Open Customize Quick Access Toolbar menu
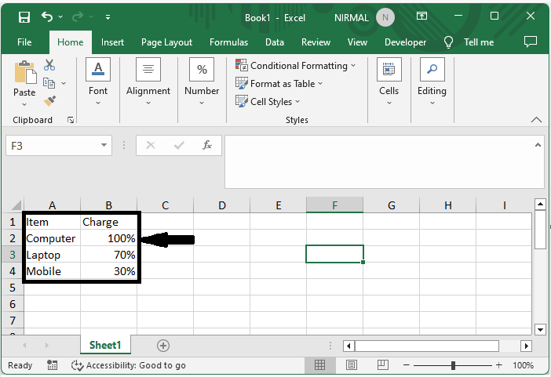The width and height of the screenshot is (551, 377). click(108, 16)
